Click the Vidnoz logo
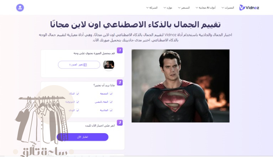The height and width of the screenshot is (157, 273). (249, 7)
